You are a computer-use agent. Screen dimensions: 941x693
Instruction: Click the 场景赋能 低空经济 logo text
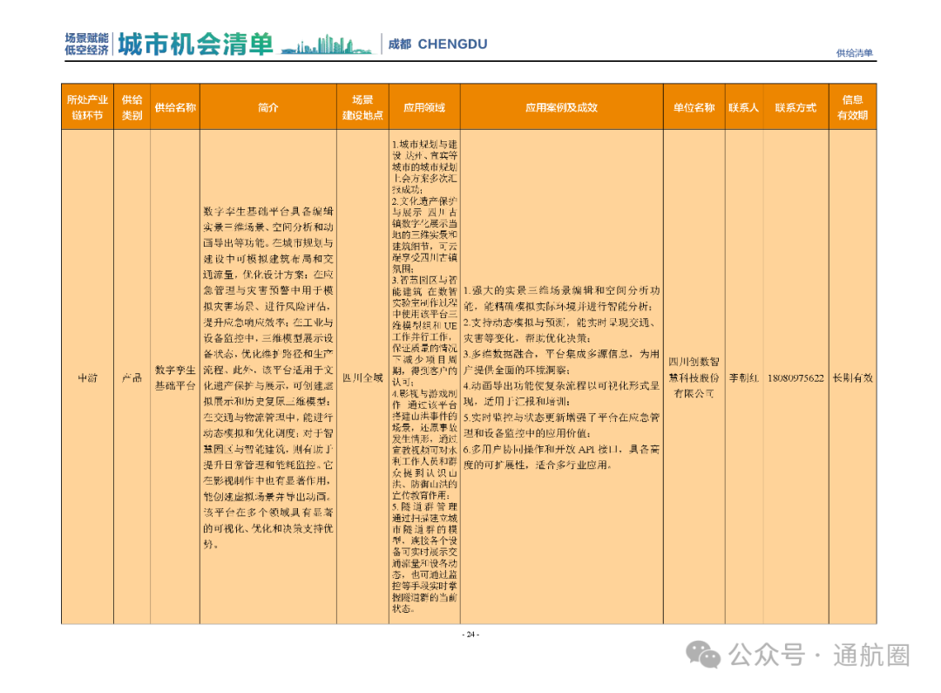(x=86, y=44)
